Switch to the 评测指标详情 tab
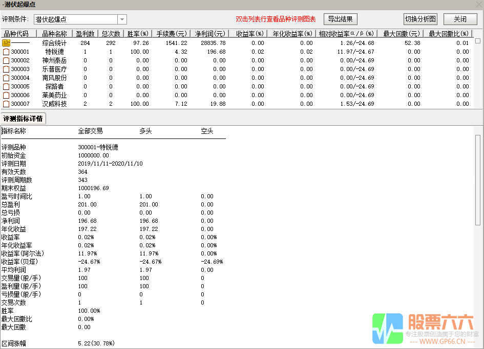This screenshot has height=349, width=484. click(24, 118)
